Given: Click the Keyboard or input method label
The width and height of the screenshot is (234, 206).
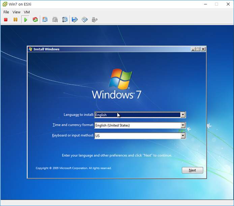Looking at the screenshot, I should (x=73, y=136).
